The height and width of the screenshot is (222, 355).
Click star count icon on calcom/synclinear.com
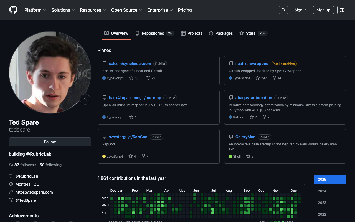point(131,78)
